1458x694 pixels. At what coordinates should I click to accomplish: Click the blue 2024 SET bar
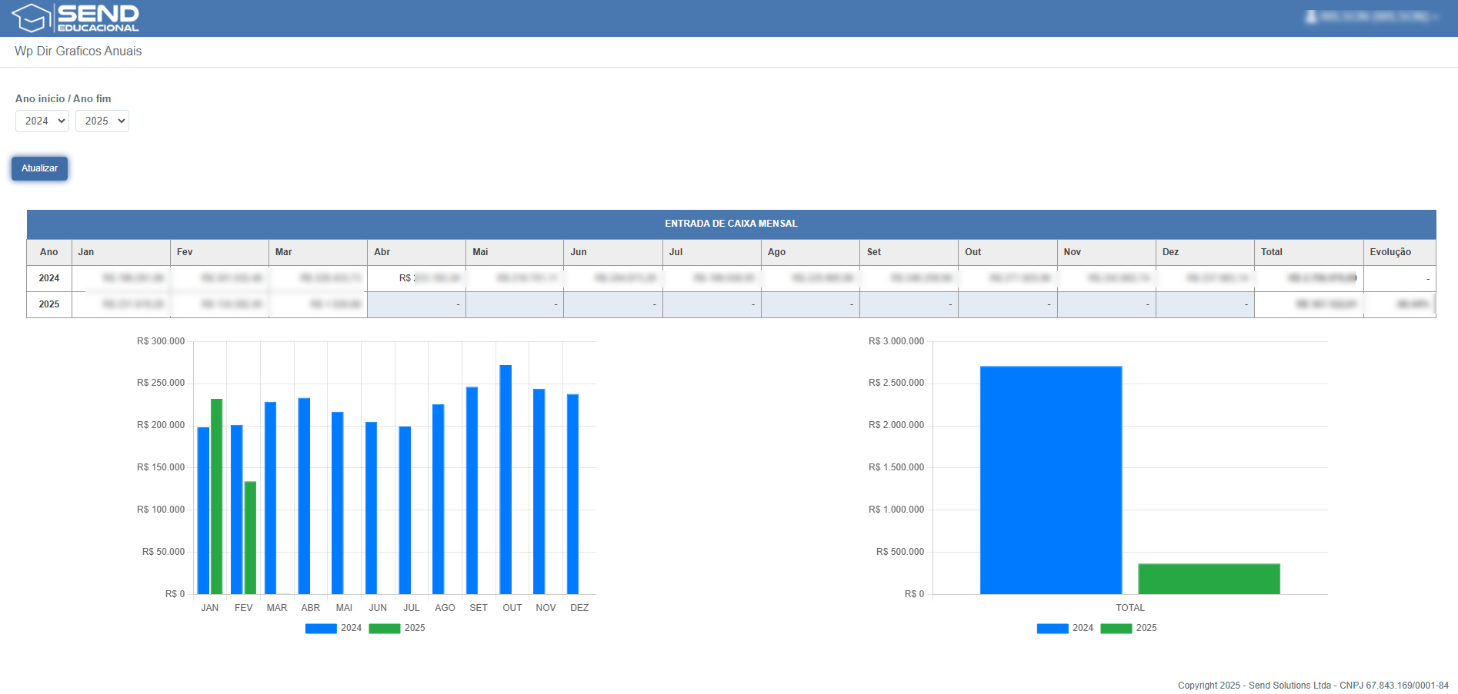coord(472,490)
